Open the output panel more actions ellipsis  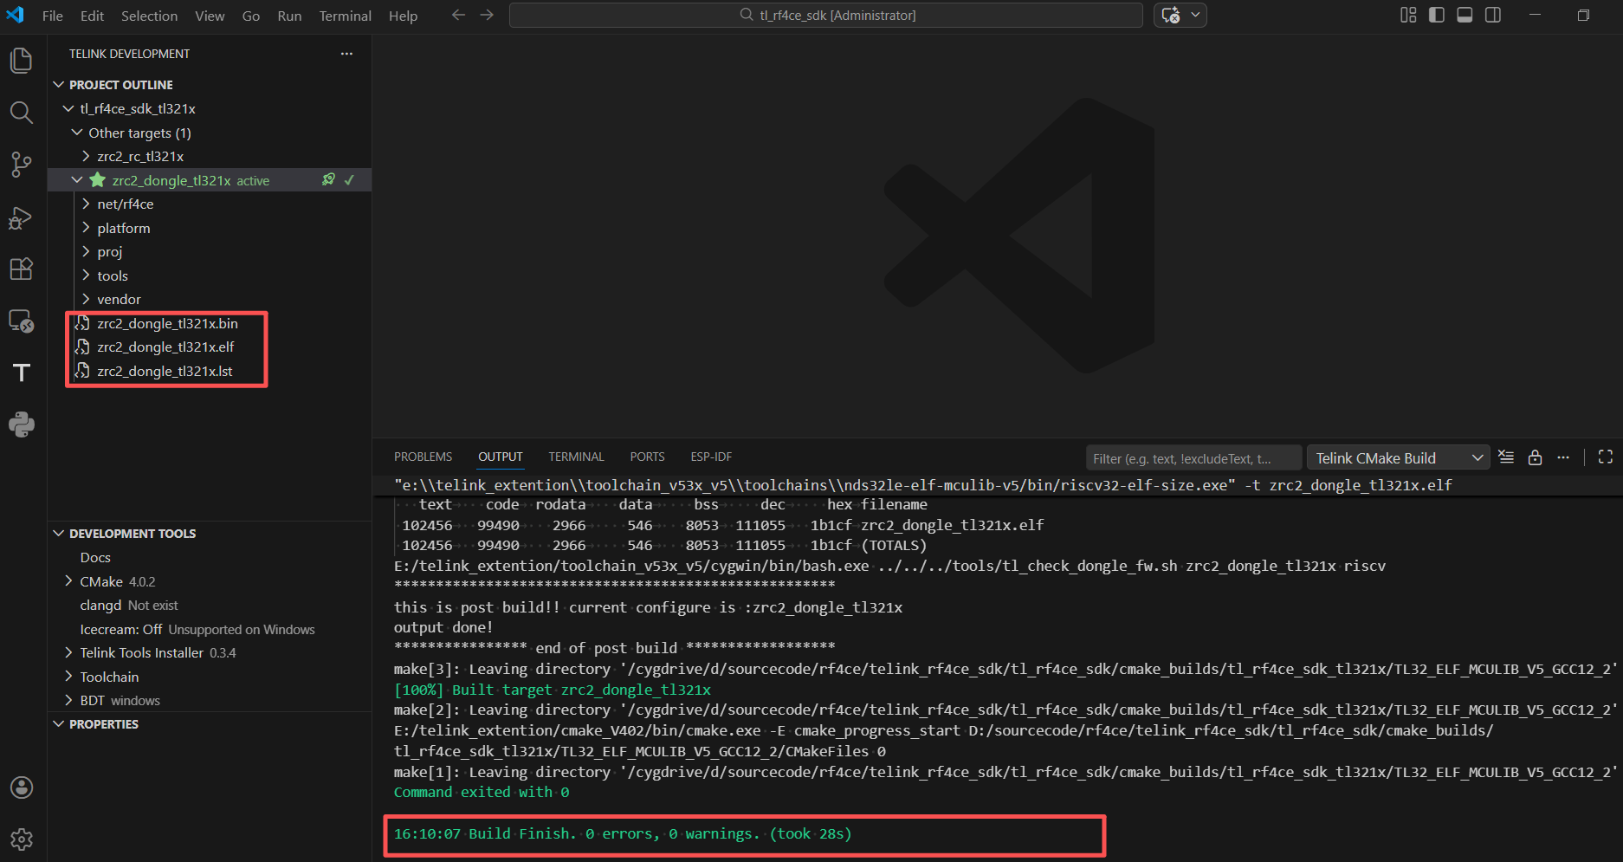point(1563,457)
